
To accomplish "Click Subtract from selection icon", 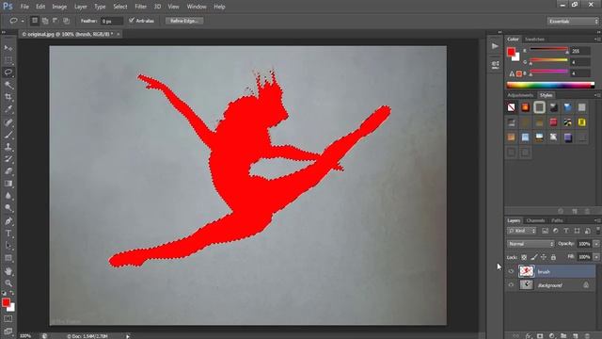I will (x=55, y=21).
